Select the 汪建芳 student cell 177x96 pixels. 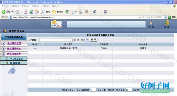pos(143,48)
